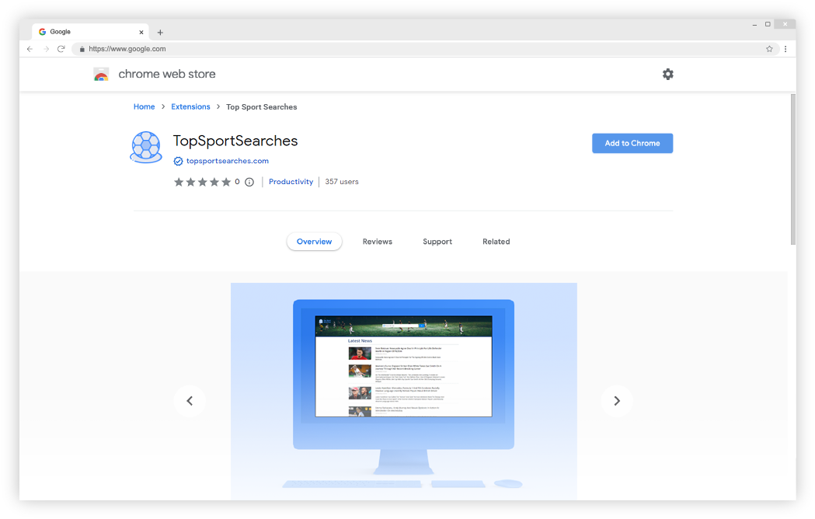The height and width of the screenshot is (519, 815).
Task: Open the Productivity category link
Action: point(291,182)
